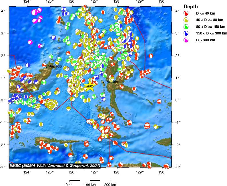Click the 'D <= 40 km' legend text
Image resolution: width=227 pixels, height=186 pixels.
pyautogui.click(x=206, y=13)
